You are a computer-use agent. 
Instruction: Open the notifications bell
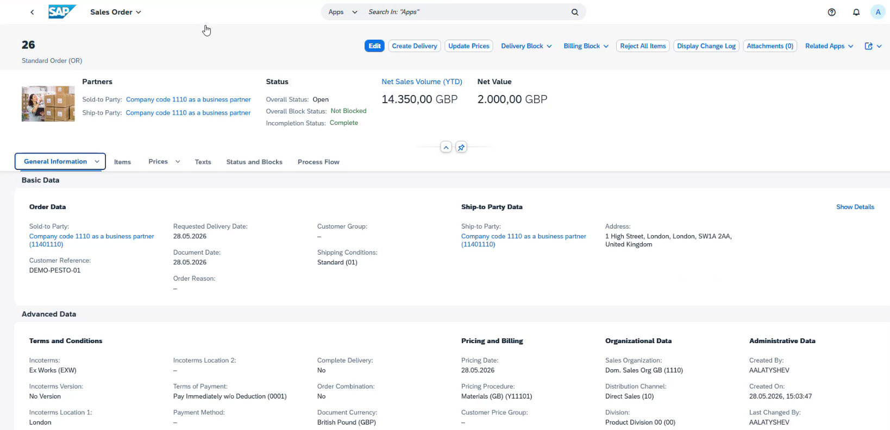(856, 12)
